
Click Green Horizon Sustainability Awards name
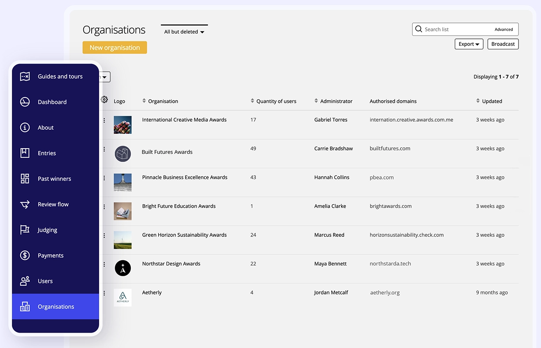(x=184, y=235)
